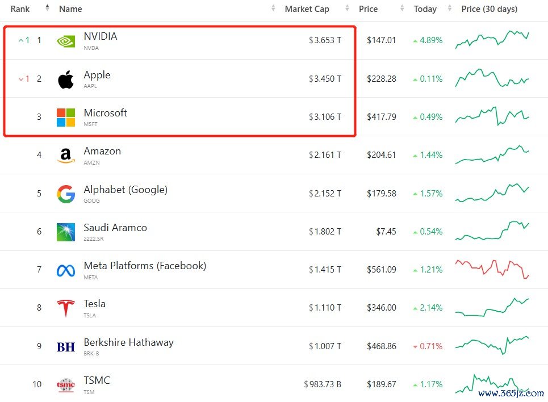
Task: Sort by Name column arrows
Action: tap(273, 8)
